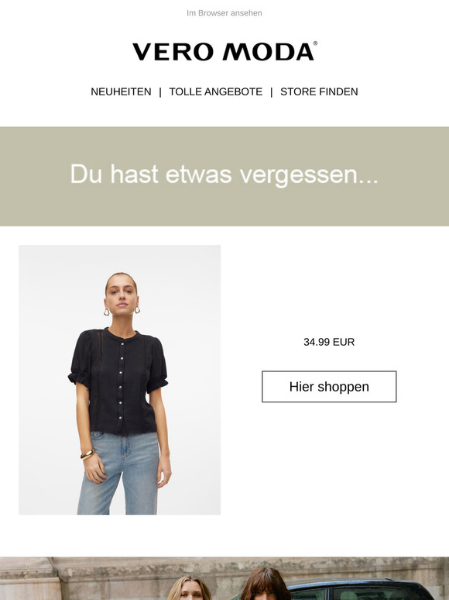
Task: Click the registered trademark symbol beside the logo
Action: (315, 43)
